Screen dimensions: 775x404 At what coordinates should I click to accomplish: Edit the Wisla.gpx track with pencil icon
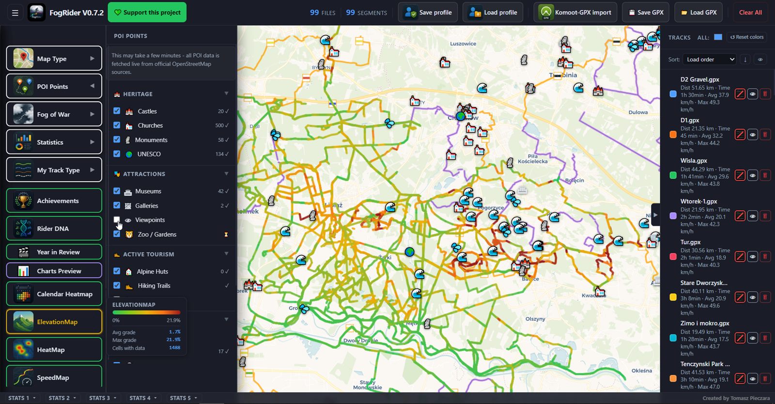coord(740,175)
